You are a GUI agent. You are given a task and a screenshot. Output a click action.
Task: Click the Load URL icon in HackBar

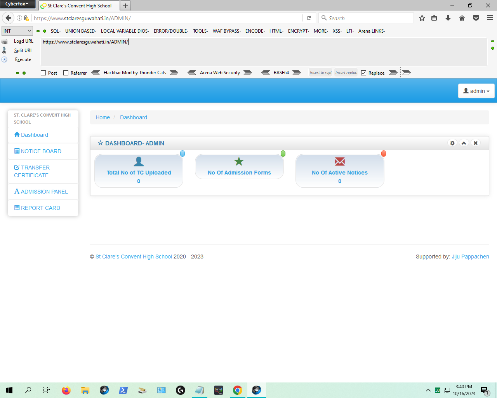pyautogui.click(x=5, y=42)
